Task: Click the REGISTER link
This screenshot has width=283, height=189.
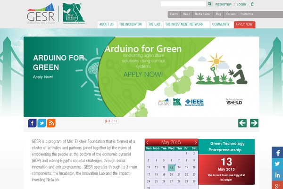Action: tap(223, 4)
